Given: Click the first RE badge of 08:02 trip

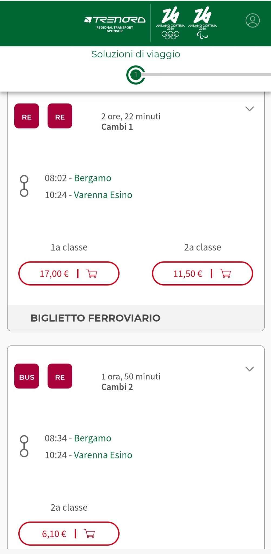Looking at the screenshot, I should pyautogui.click(x=27, y=116).
